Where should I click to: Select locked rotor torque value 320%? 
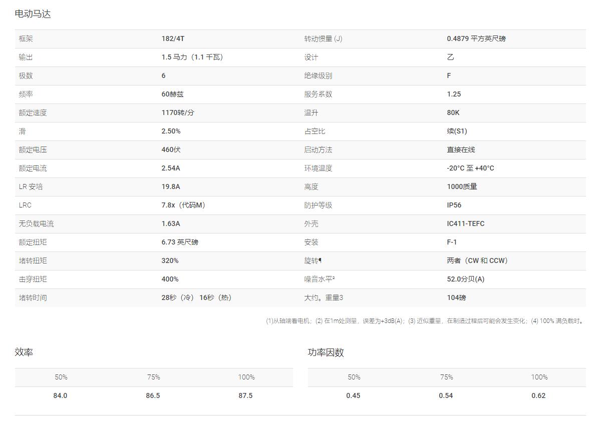coord(170,260)
